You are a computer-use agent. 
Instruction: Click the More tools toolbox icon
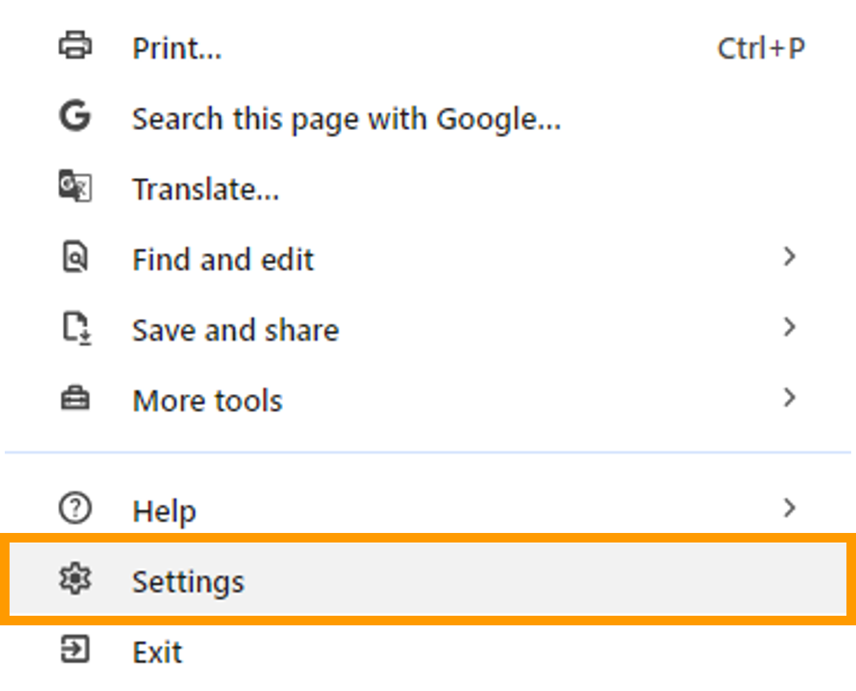(x=75, y=398)
